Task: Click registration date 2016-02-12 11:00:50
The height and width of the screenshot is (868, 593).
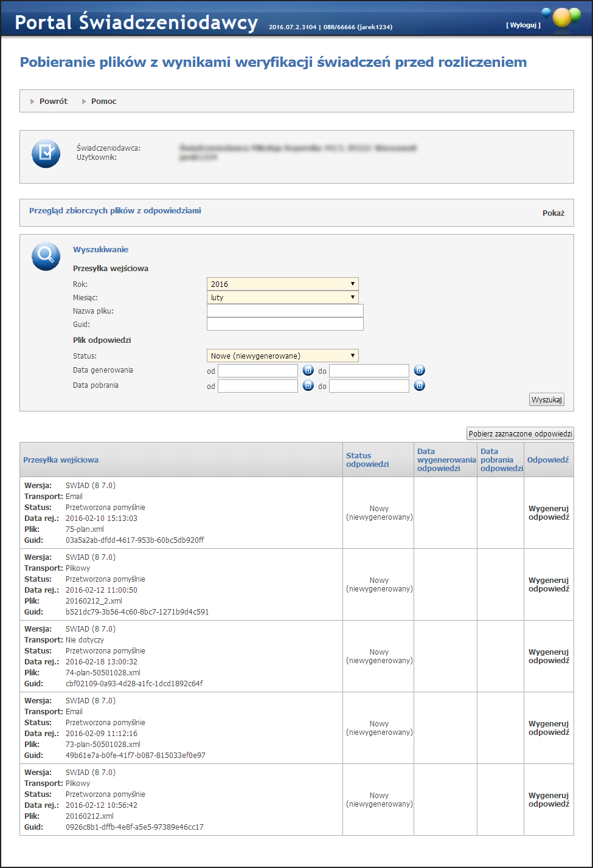Action: pos(102,590)
